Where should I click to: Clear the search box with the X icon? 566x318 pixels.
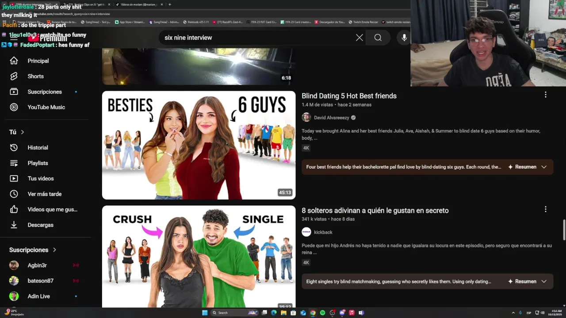click(359, 38)
